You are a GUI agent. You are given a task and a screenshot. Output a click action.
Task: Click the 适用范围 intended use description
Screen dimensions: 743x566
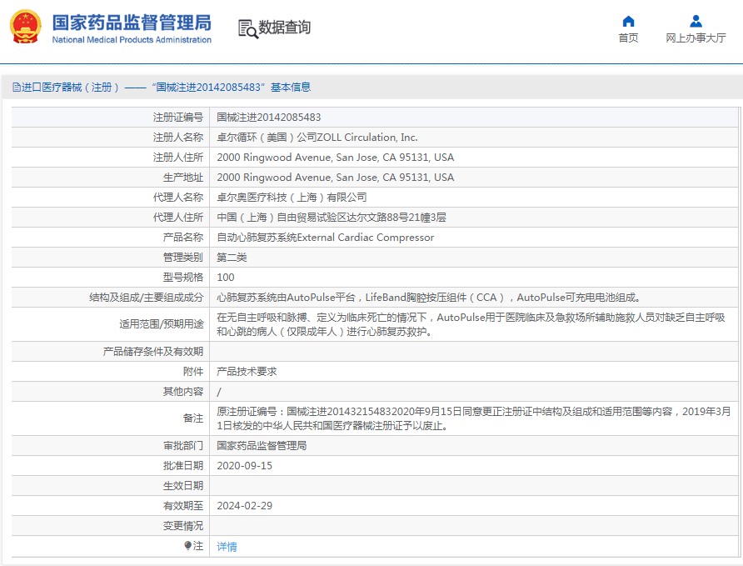point(471,324)
